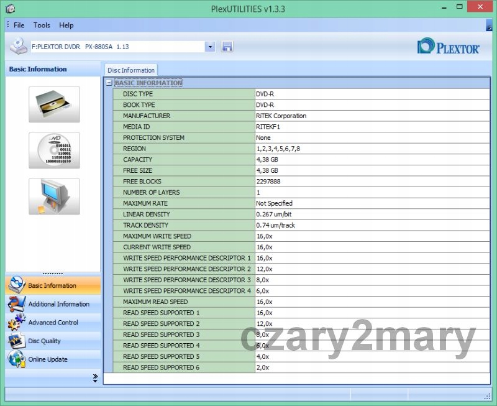Collapse the BASIC INFORMATION group

click(x=109, y=83)
